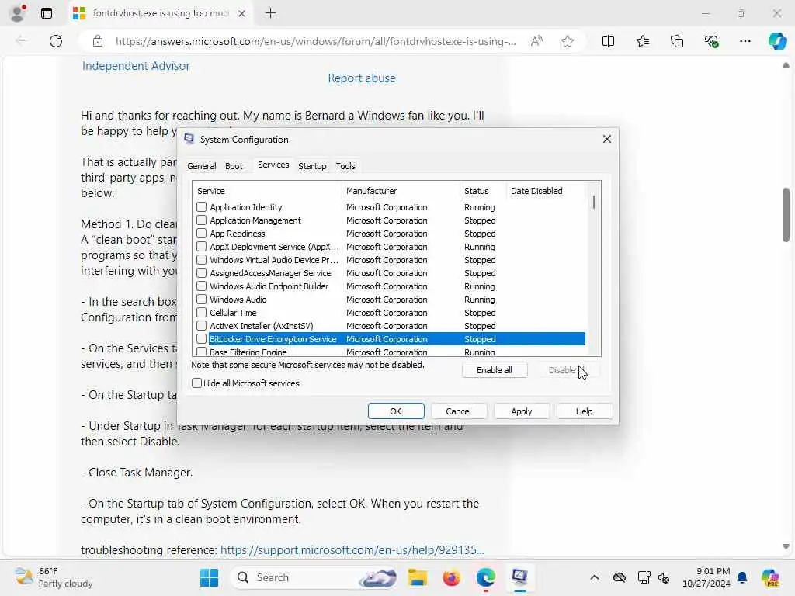Sort by the Service column header
This screenshot has width=795, height=596.
click(267, 191)
